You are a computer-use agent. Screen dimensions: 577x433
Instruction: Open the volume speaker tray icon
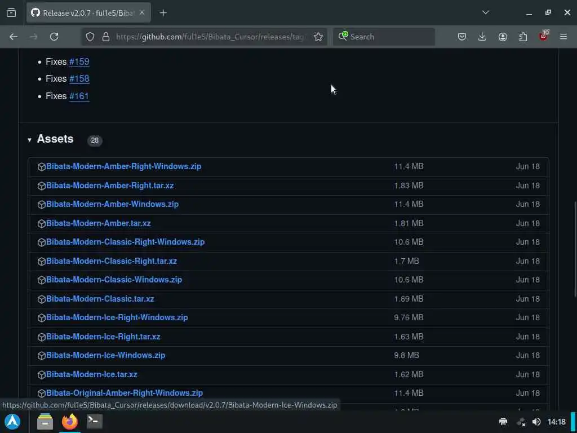point(536,422)
